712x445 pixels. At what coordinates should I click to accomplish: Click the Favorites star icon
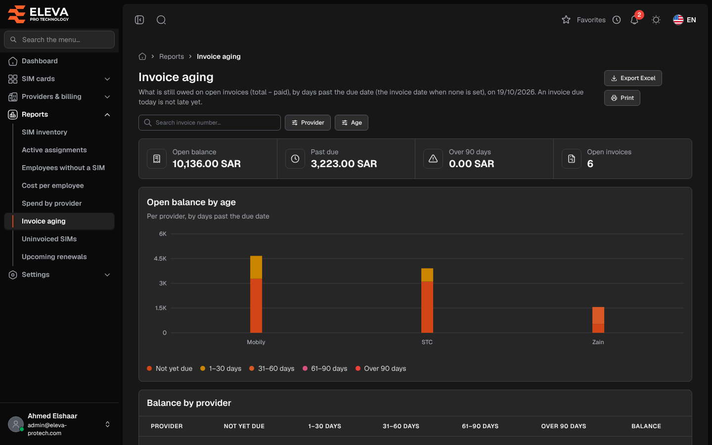[566, 20]
